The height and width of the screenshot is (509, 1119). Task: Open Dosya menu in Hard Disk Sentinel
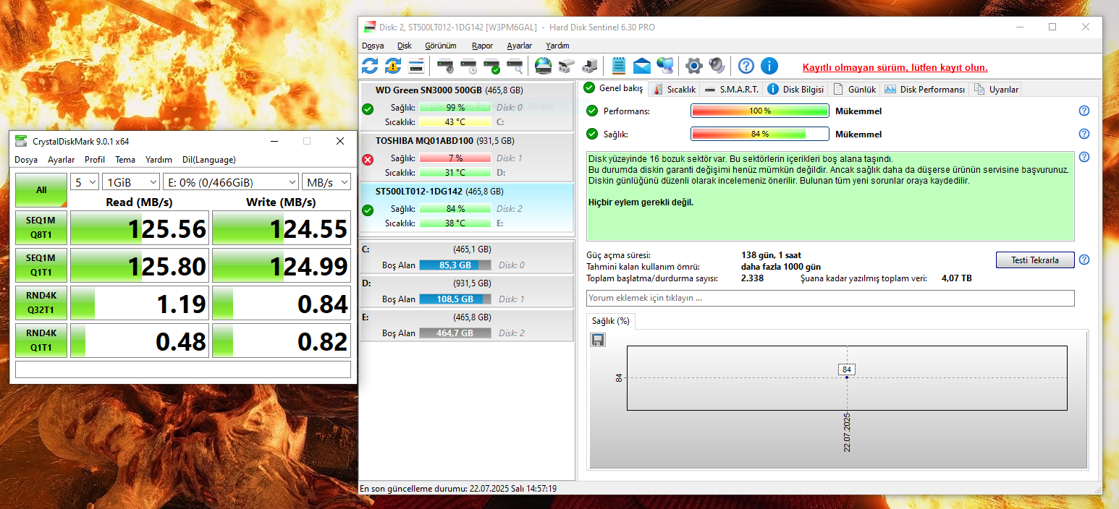tap(373, 46)
